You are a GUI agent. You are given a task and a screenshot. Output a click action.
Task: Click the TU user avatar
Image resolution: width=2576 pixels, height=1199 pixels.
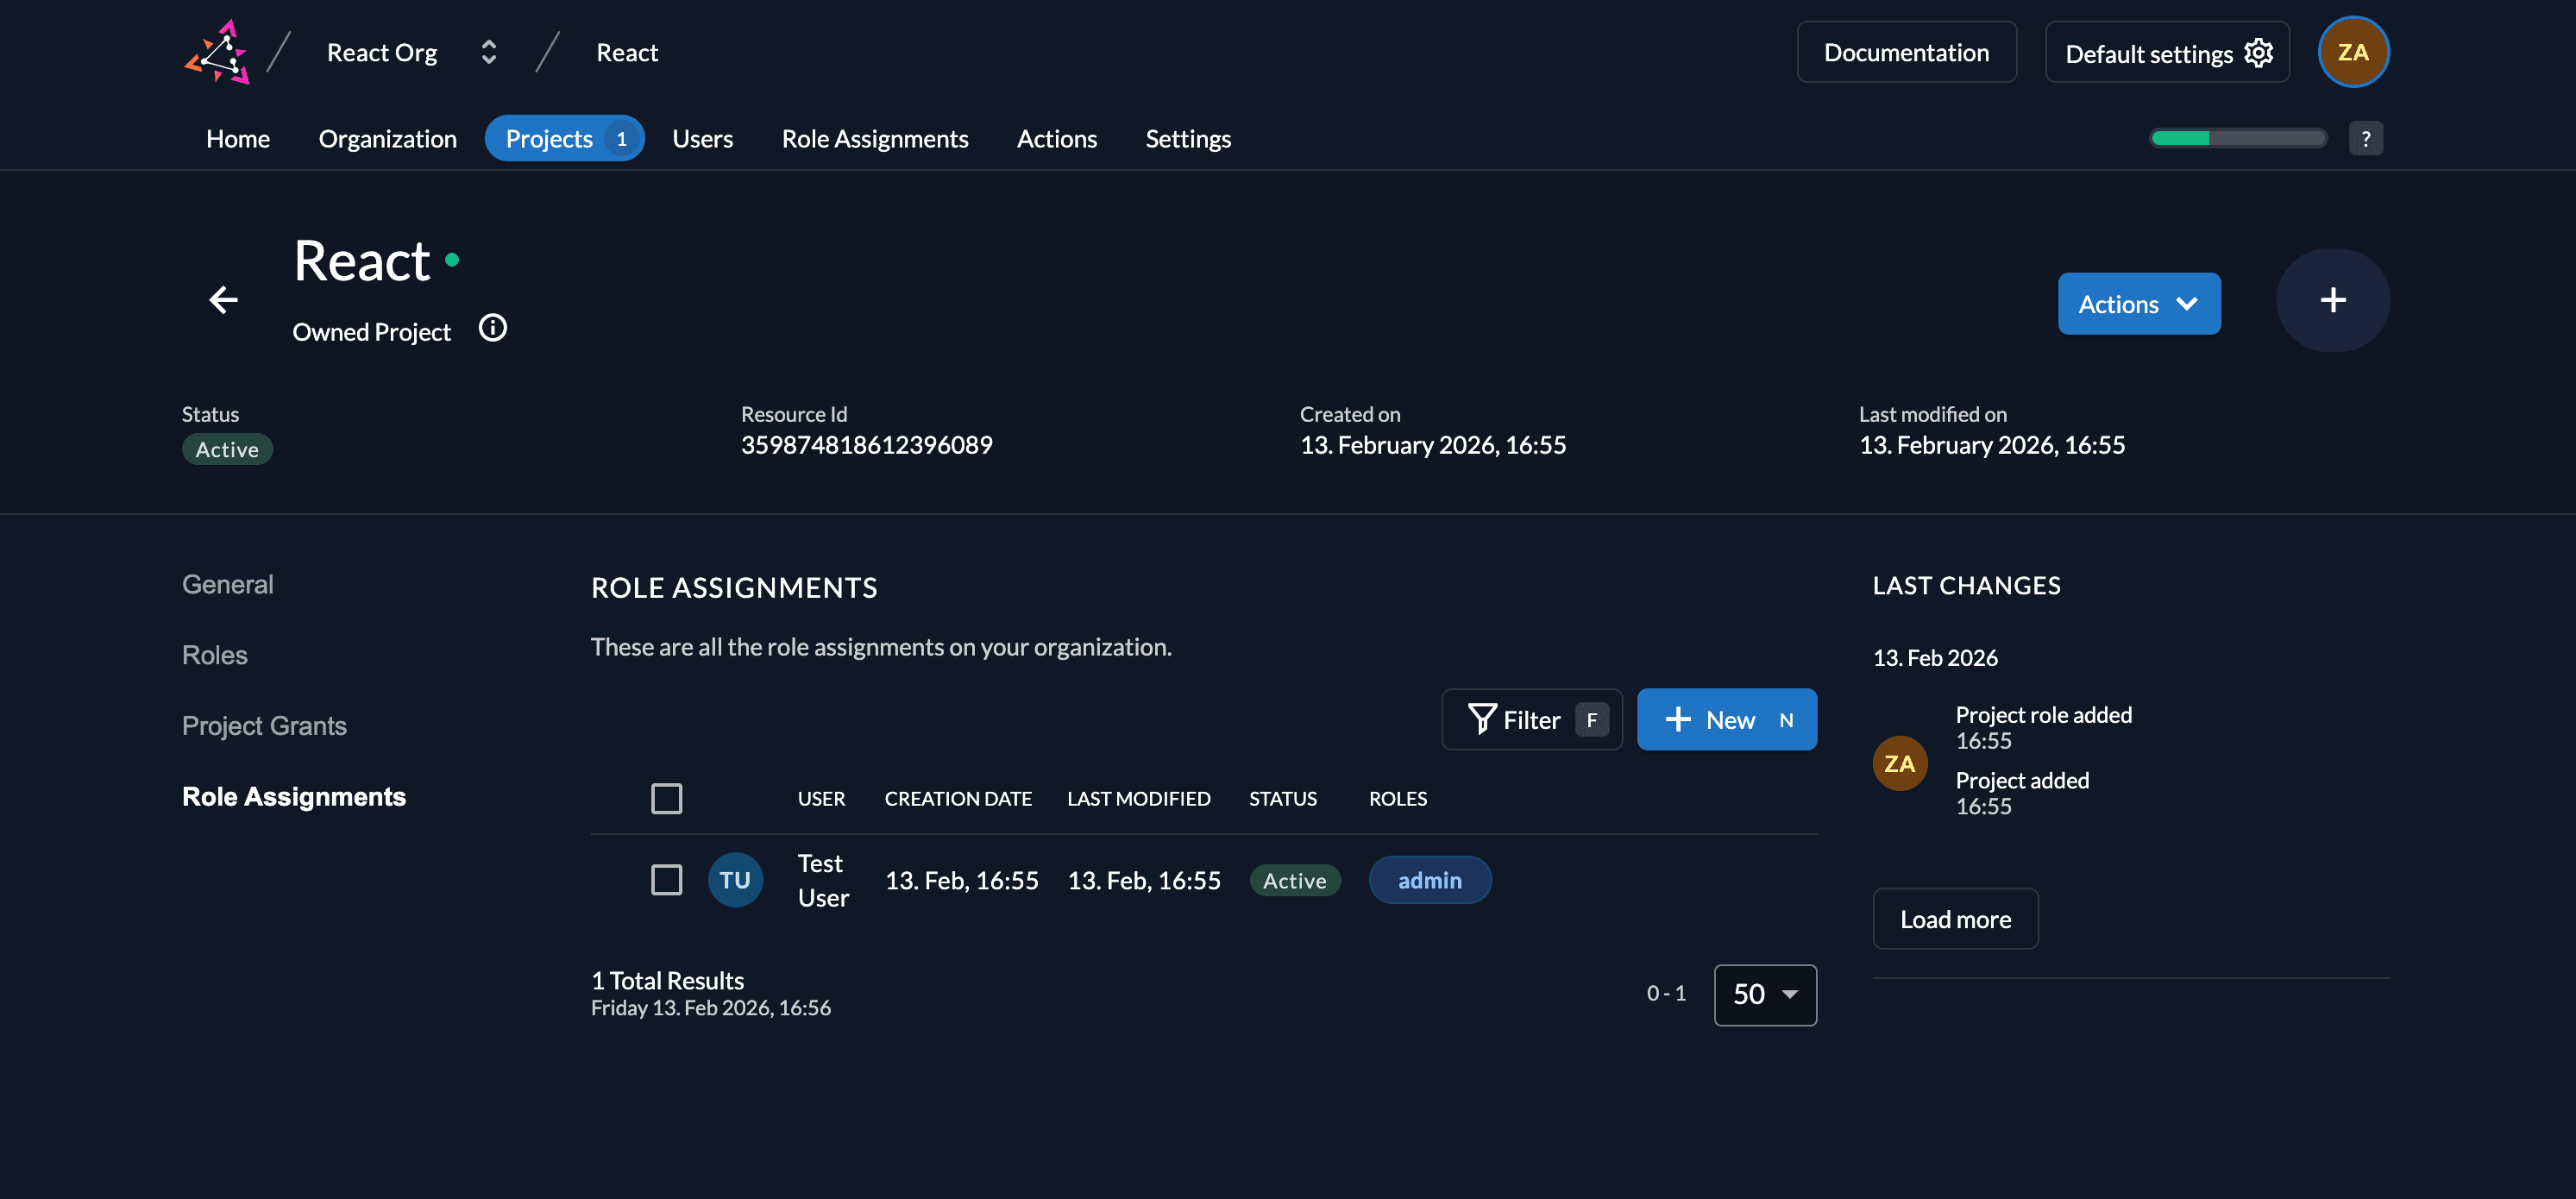735,880
